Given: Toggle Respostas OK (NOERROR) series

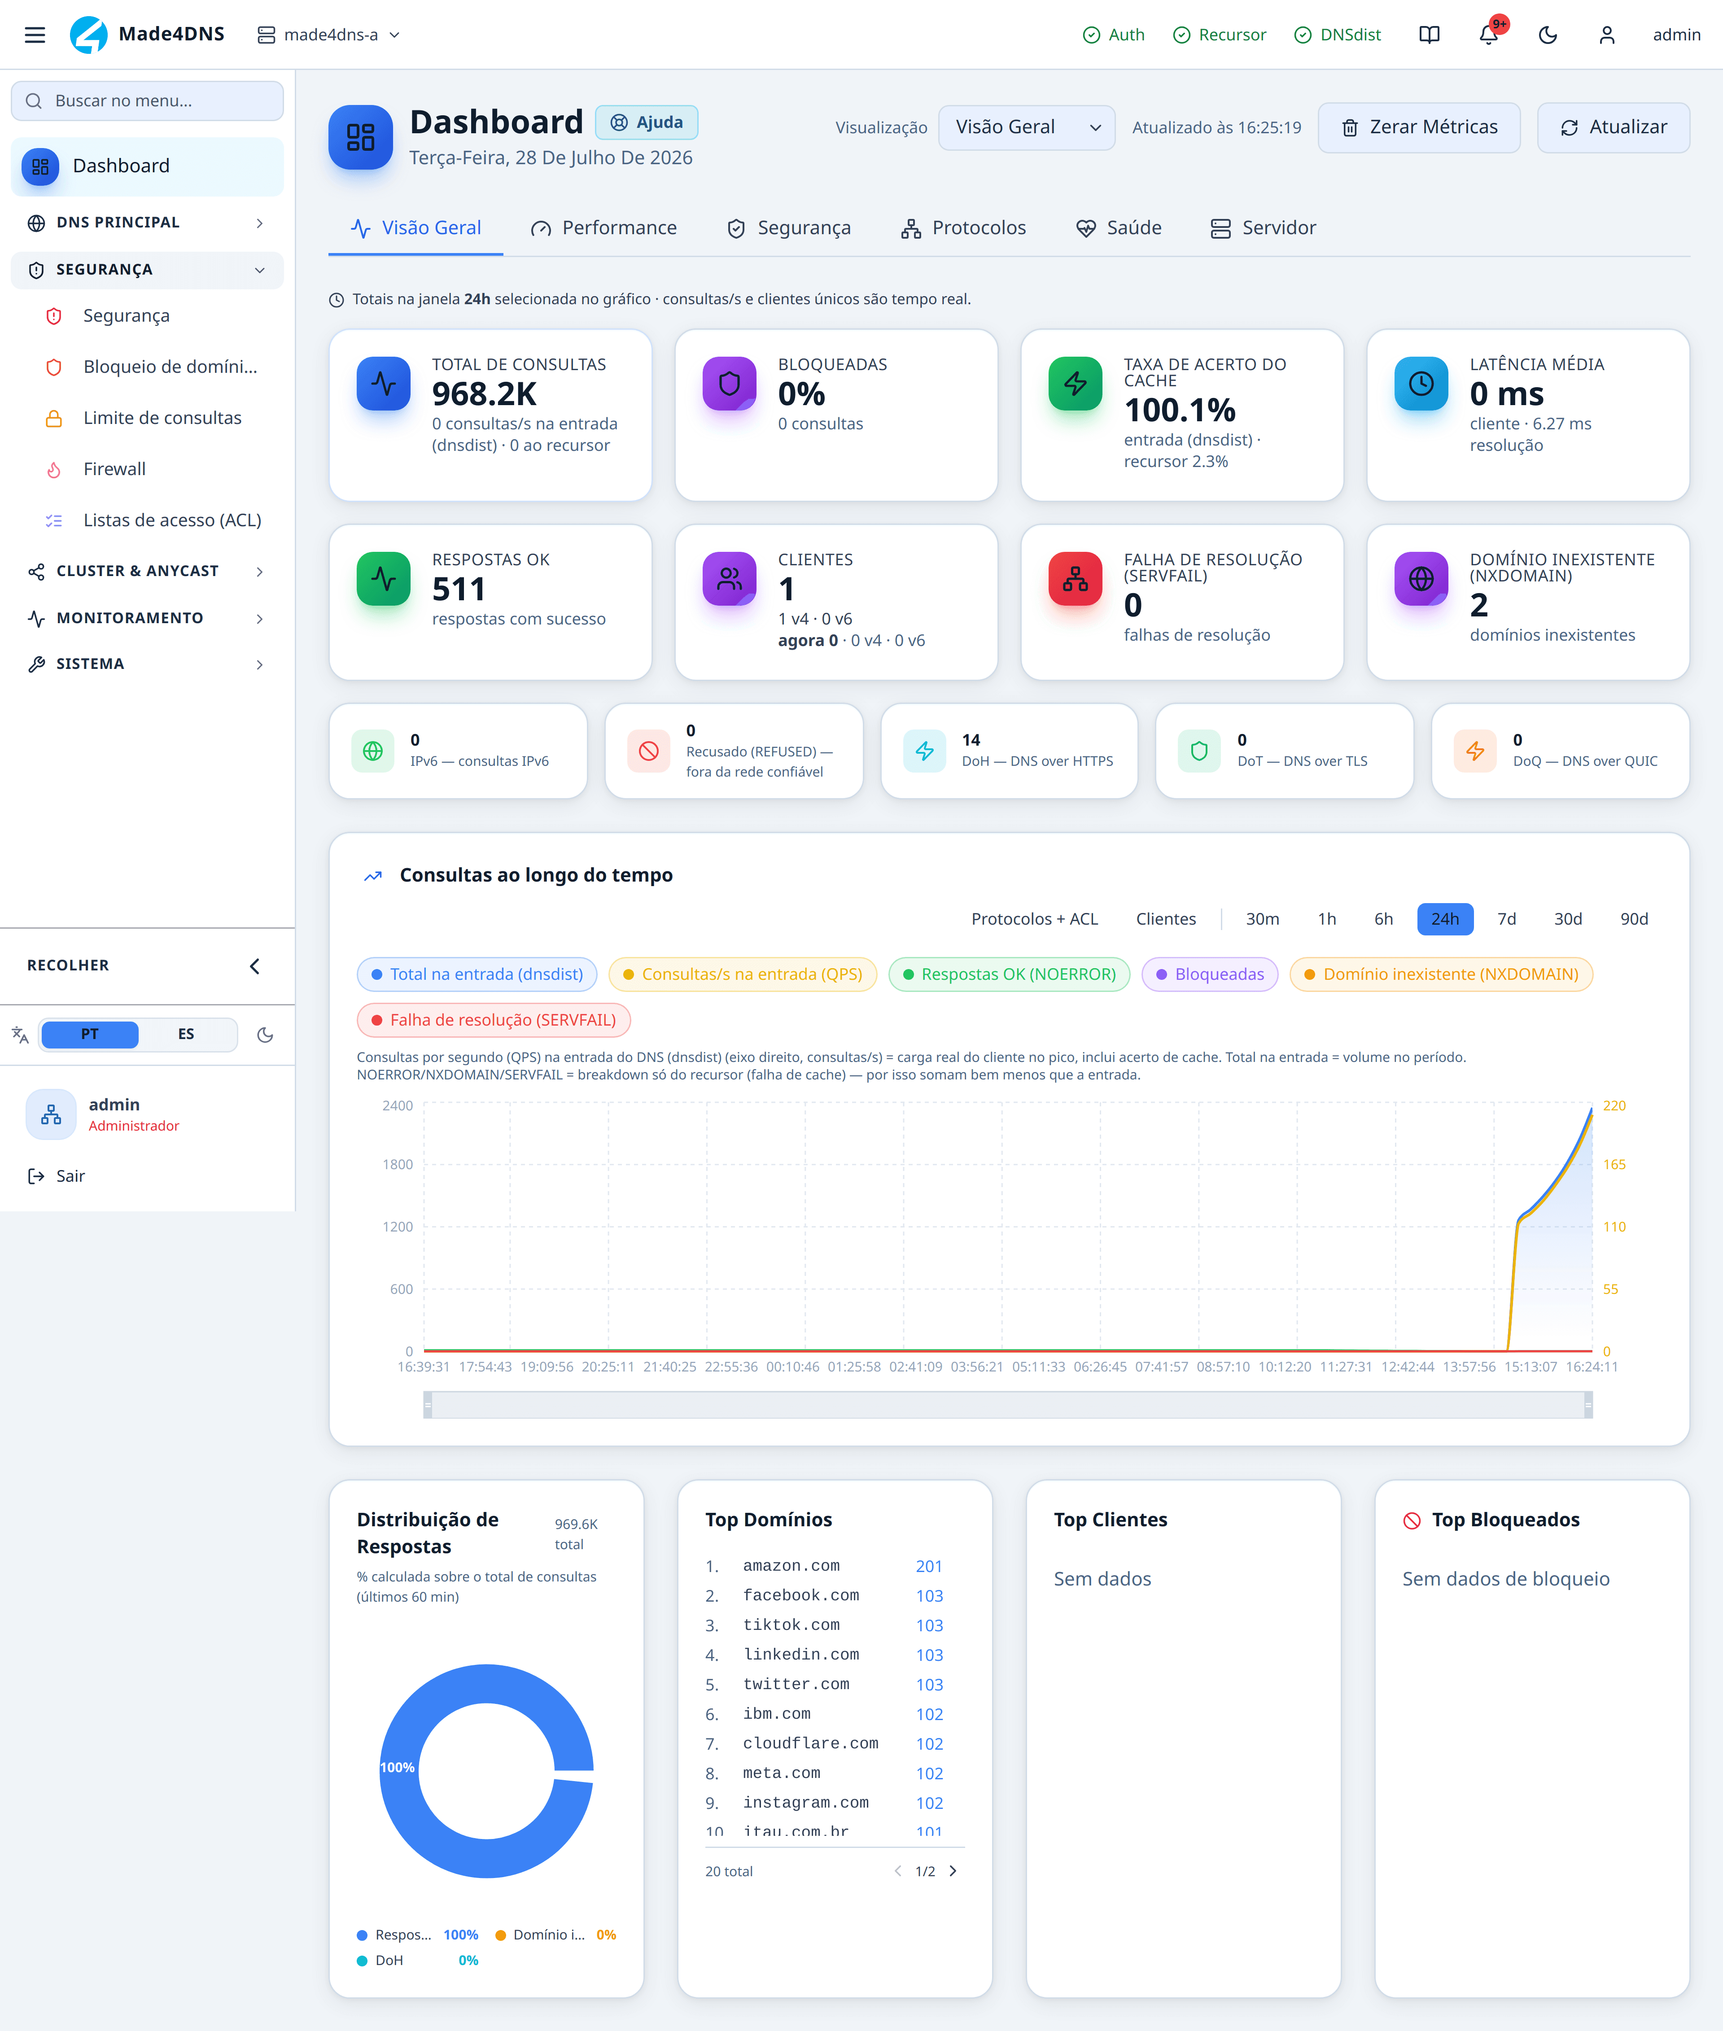Looking at the screenshot, I should point(1009,974).
